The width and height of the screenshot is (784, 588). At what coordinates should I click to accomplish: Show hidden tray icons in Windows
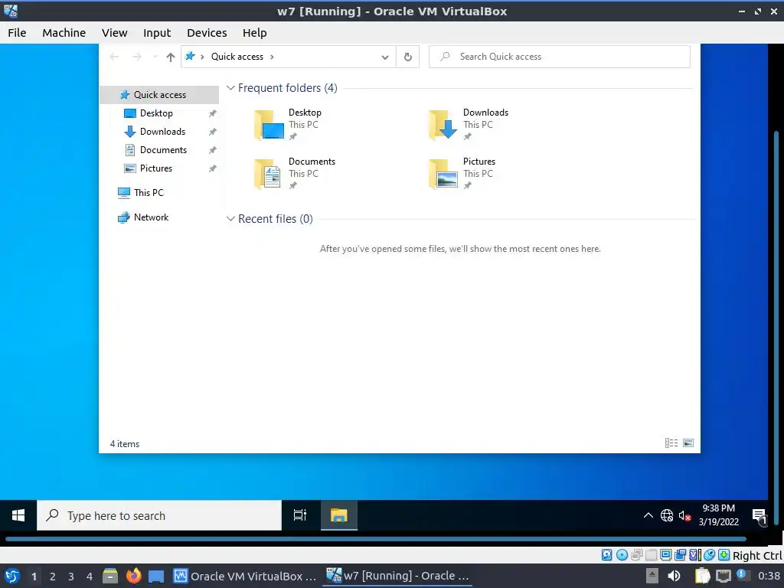pyautogui.click(x=648, y=515)
